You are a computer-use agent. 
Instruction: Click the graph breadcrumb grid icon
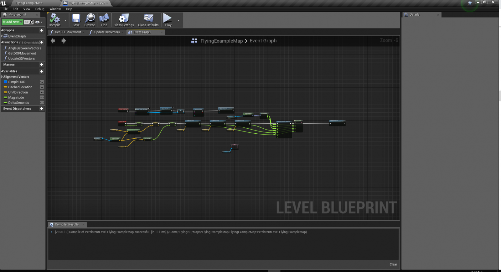(194, 41)
